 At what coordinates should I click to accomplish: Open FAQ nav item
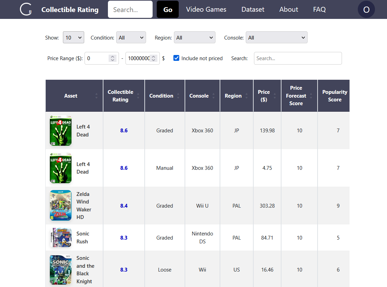pos(319,9)
